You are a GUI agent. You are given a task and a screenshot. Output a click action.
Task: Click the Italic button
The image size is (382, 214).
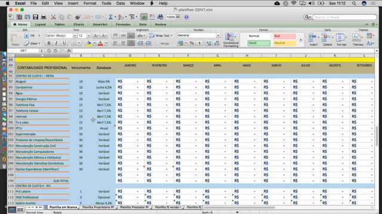[x=56, y=43]
